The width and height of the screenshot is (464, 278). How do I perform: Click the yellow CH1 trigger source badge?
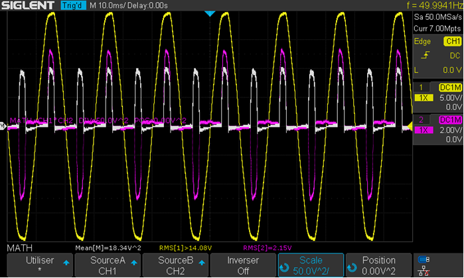click(453, 41)
